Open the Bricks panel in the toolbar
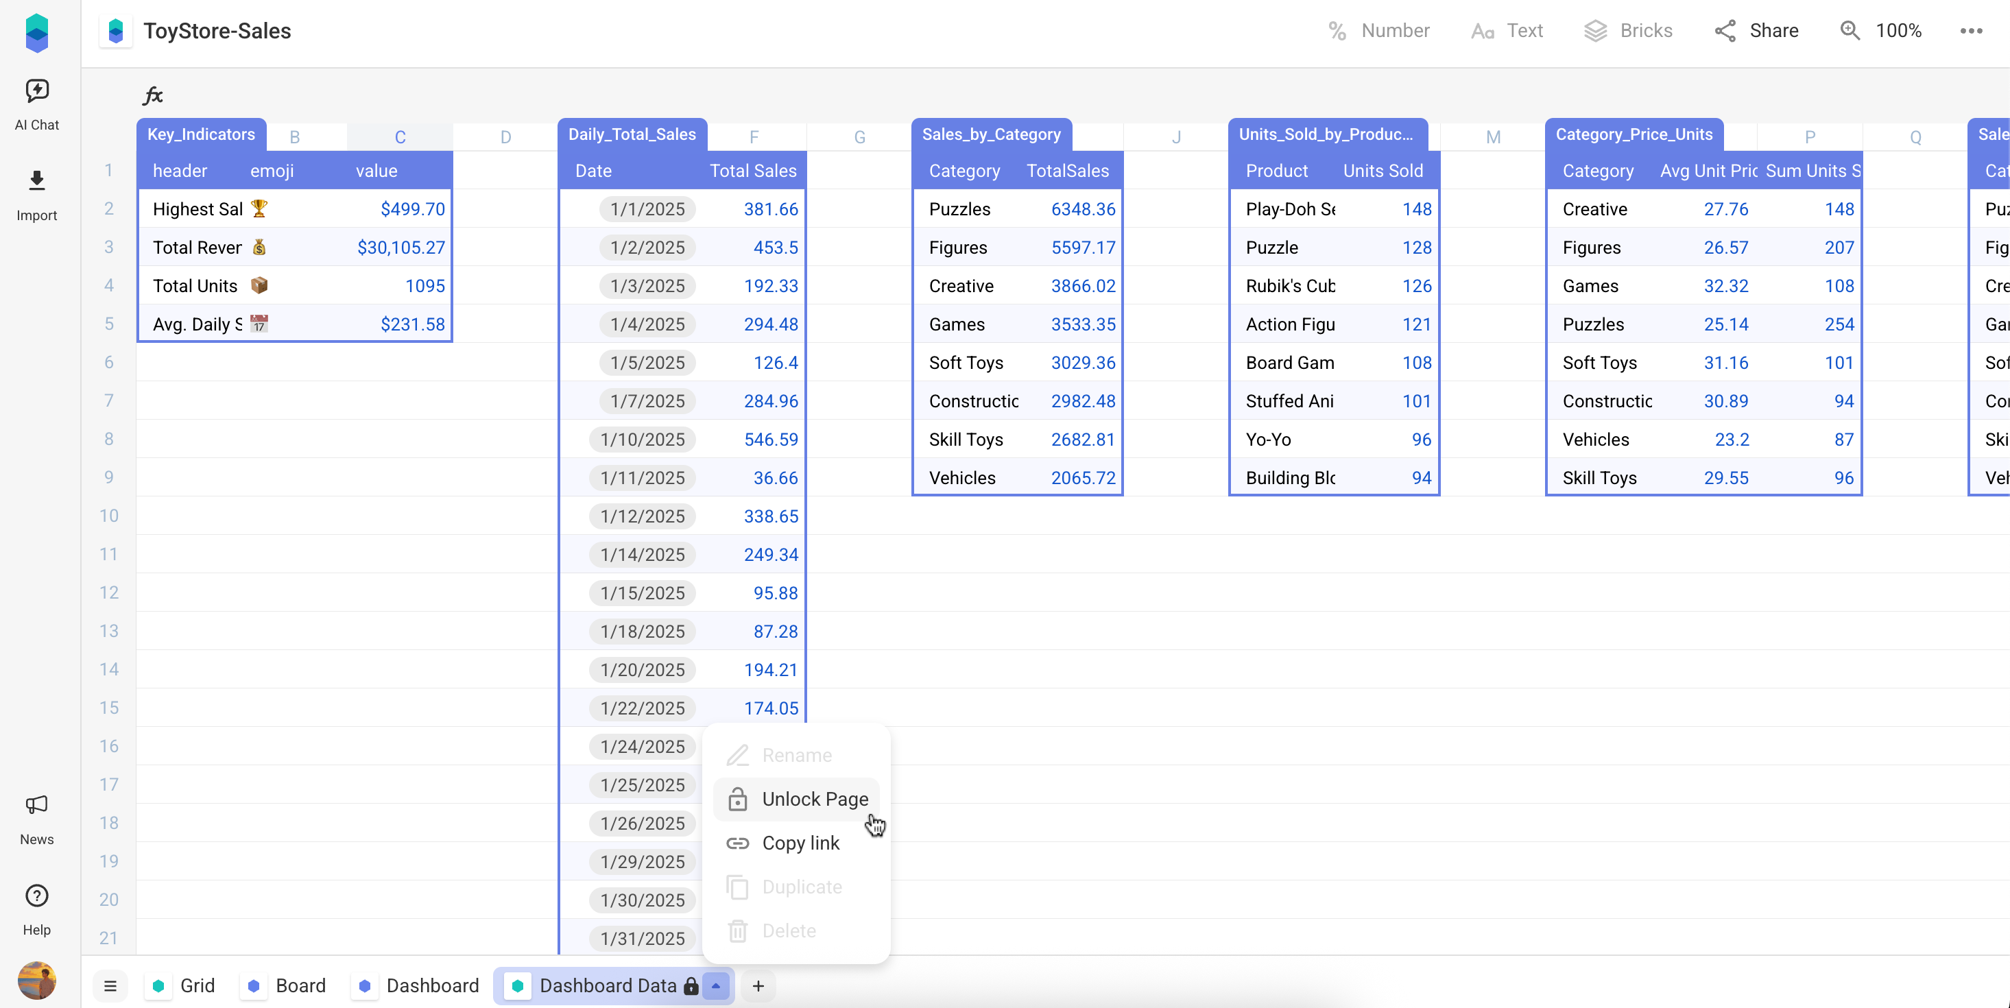 (x=1629, y=30)
